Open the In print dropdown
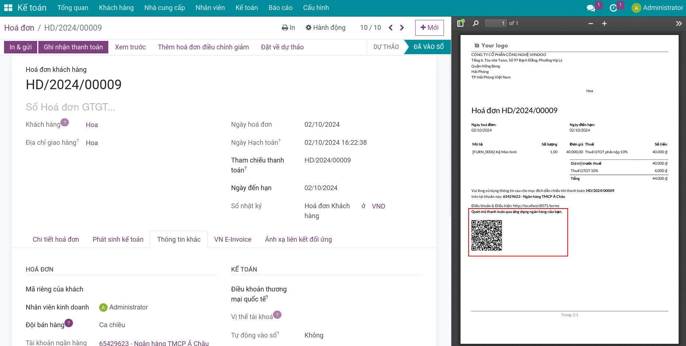This screenshot has width=686, height=346. pyautogui.click(x=288, y=28)
